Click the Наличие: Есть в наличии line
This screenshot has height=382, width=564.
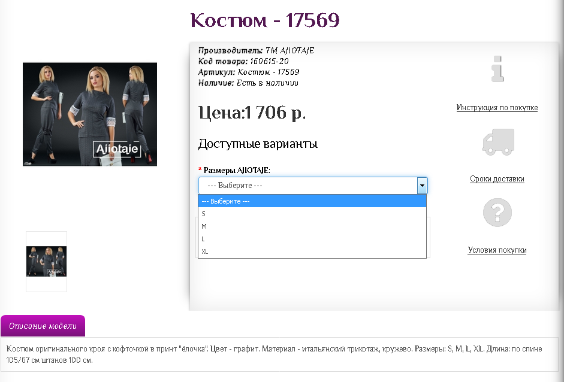[248, 83]
